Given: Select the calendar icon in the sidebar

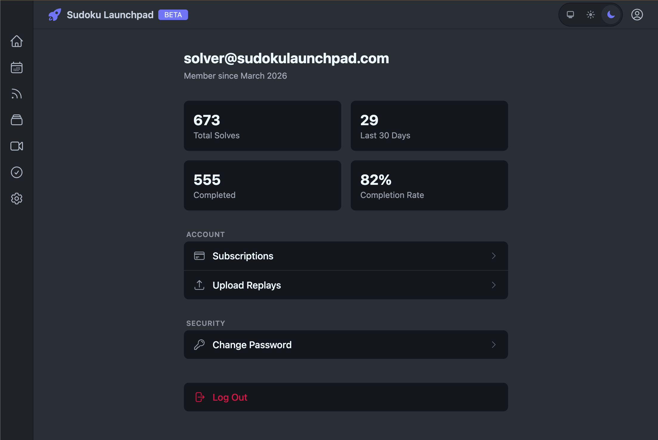Looking at the screenshot, I should [x=17, y=68].
